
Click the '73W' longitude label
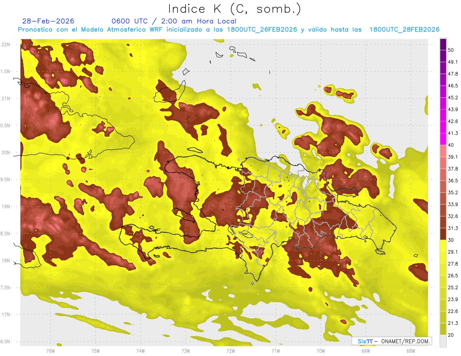(186, 351)
